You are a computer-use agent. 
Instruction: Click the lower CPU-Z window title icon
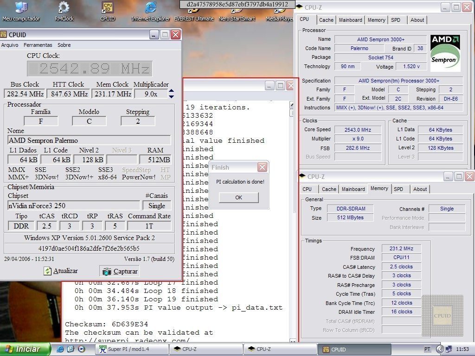[302, 176]
